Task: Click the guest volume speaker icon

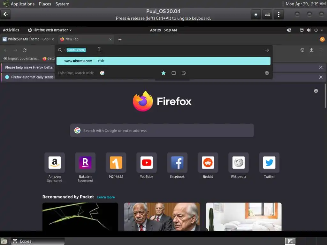Action: coord(309,30)
